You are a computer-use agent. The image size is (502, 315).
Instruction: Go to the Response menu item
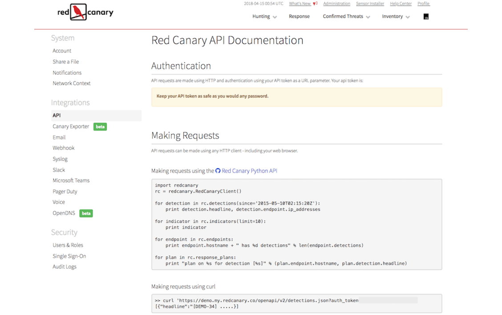click(299, 16)
